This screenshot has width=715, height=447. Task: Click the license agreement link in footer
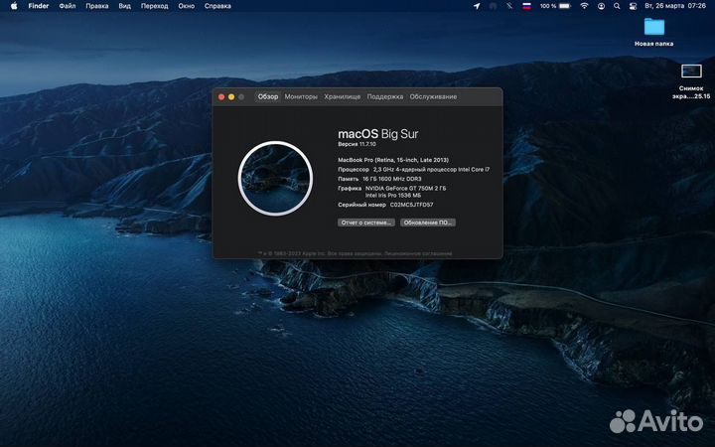coord(418,253)
